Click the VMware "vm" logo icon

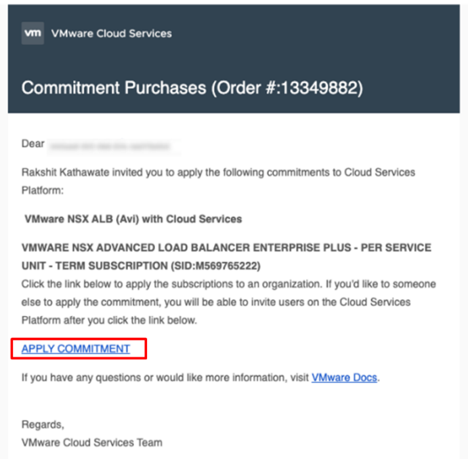pos(33,33)
